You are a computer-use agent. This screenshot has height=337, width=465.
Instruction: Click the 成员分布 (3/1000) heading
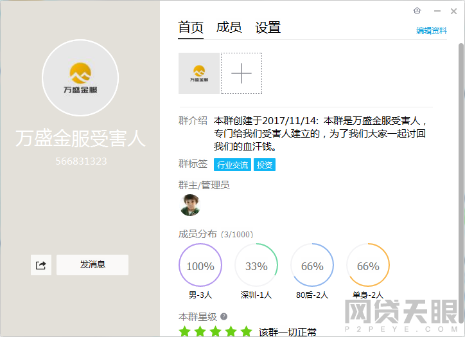[216, 234]
